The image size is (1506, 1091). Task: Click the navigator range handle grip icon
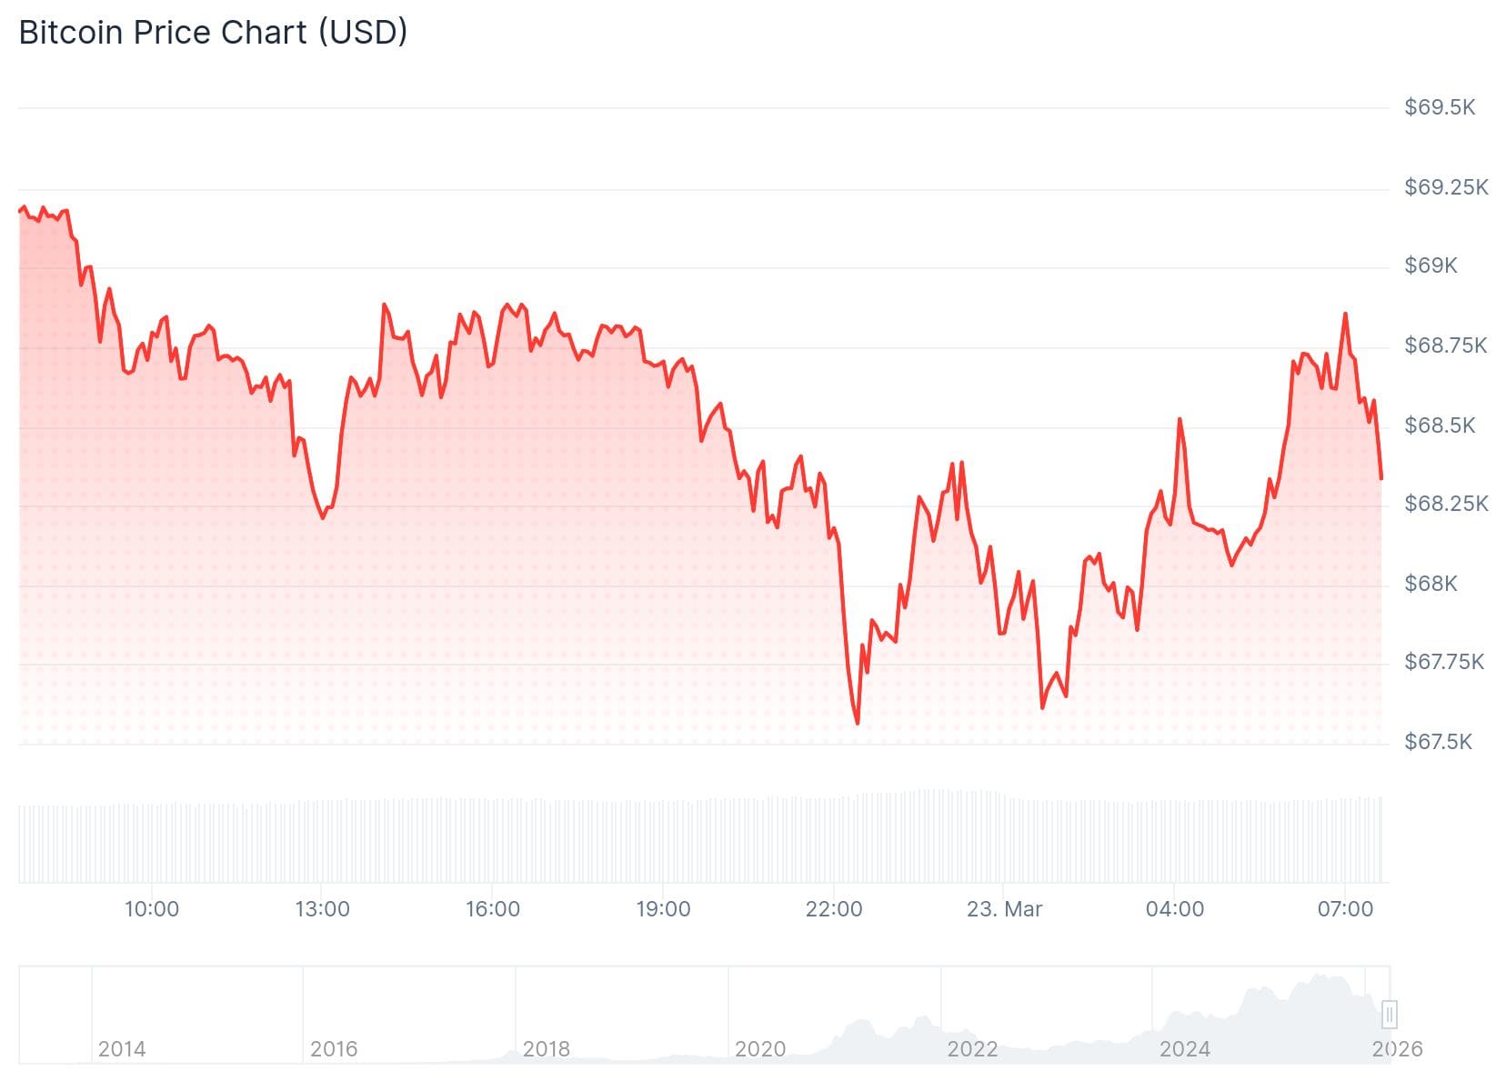[1389, 1014]
